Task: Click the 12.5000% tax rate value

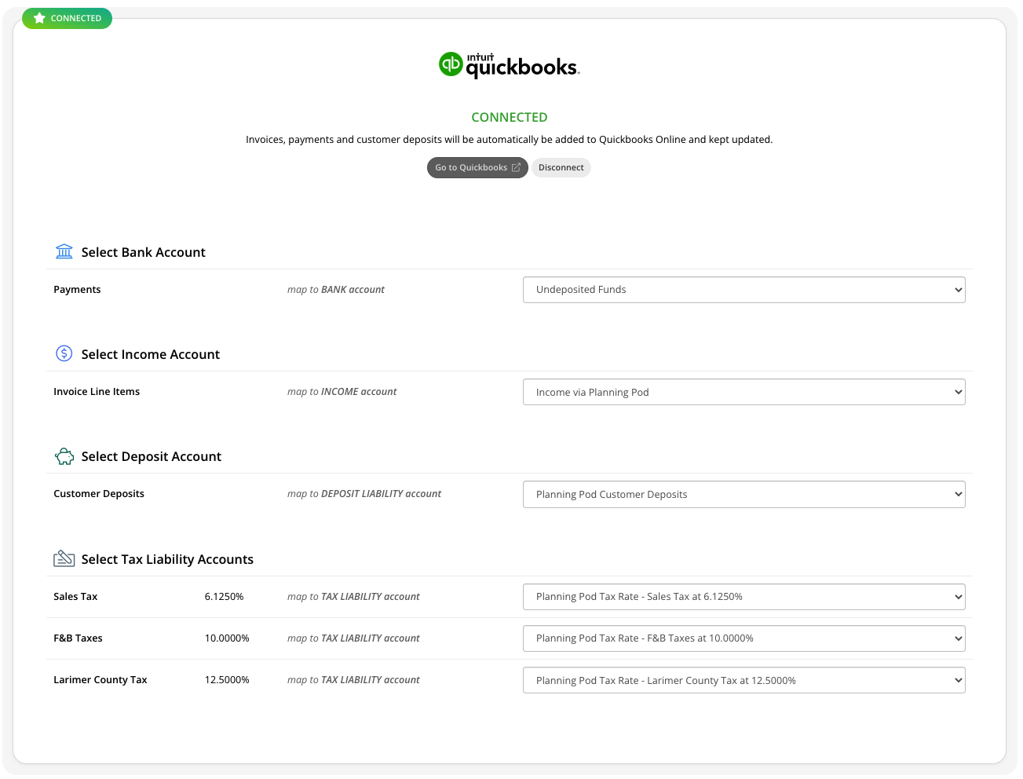Action: [x=227, y=680]
